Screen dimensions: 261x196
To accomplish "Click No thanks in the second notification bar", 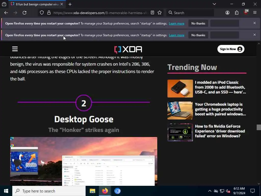I will [198, 35].
